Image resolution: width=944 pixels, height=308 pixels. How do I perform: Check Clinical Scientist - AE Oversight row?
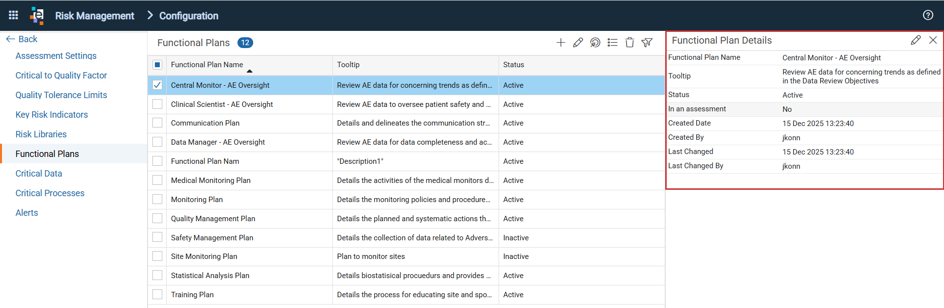coord(157,104)
